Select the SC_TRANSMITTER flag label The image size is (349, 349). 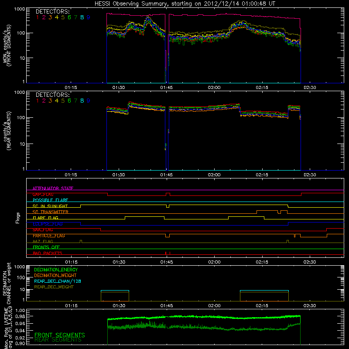[x=51, y=212]
